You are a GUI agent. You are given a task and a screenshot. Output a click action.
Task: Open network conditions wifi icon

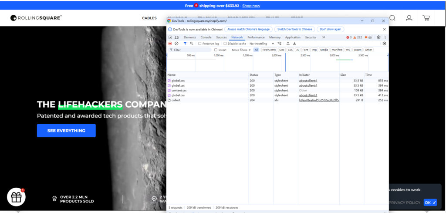(280, 44)
